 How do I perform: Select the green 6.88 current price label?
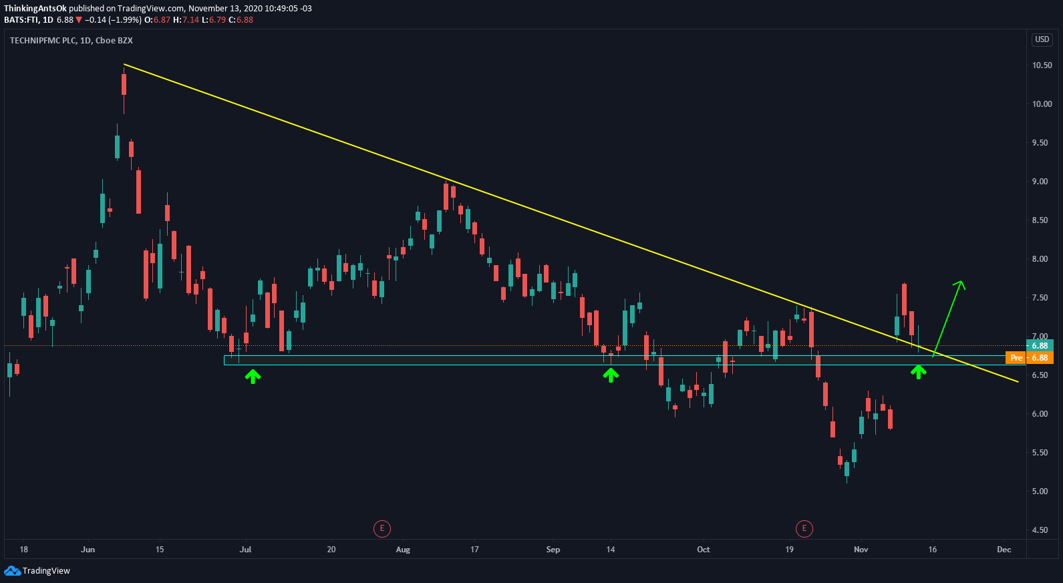click(1040, 346)
